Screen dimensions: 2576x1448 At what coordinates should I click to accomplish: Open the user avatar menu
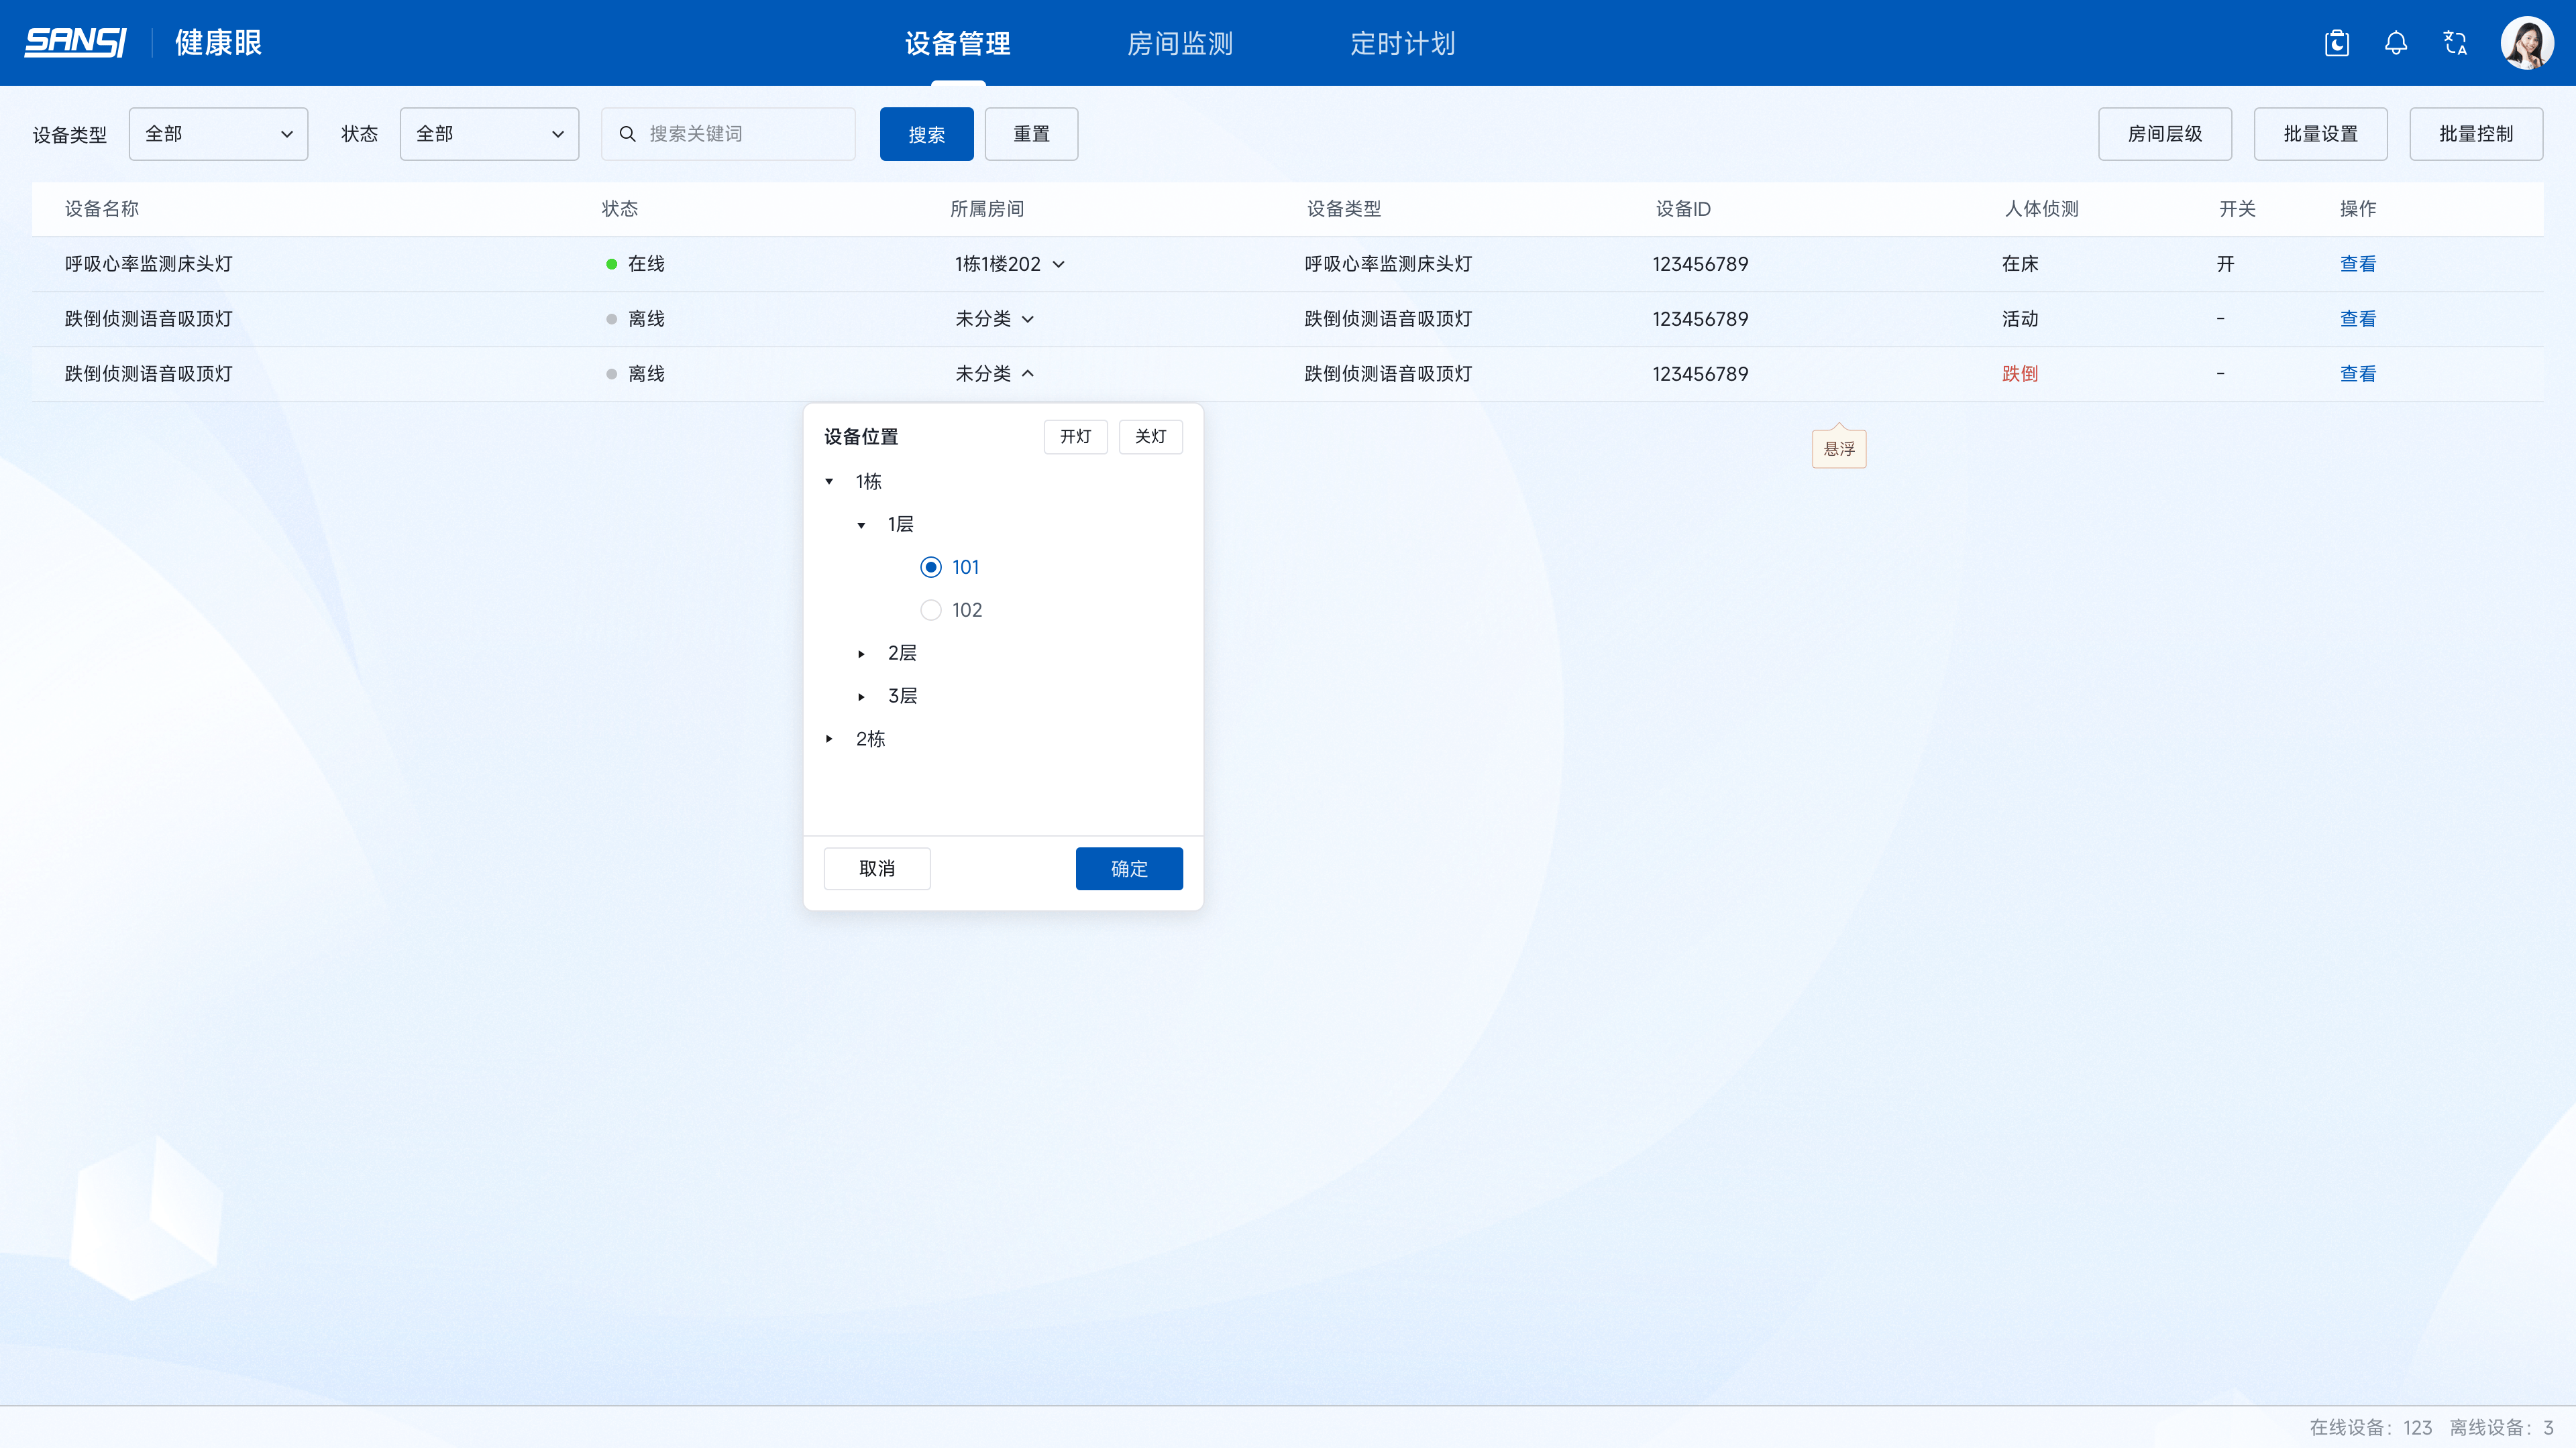[2526, 43]
